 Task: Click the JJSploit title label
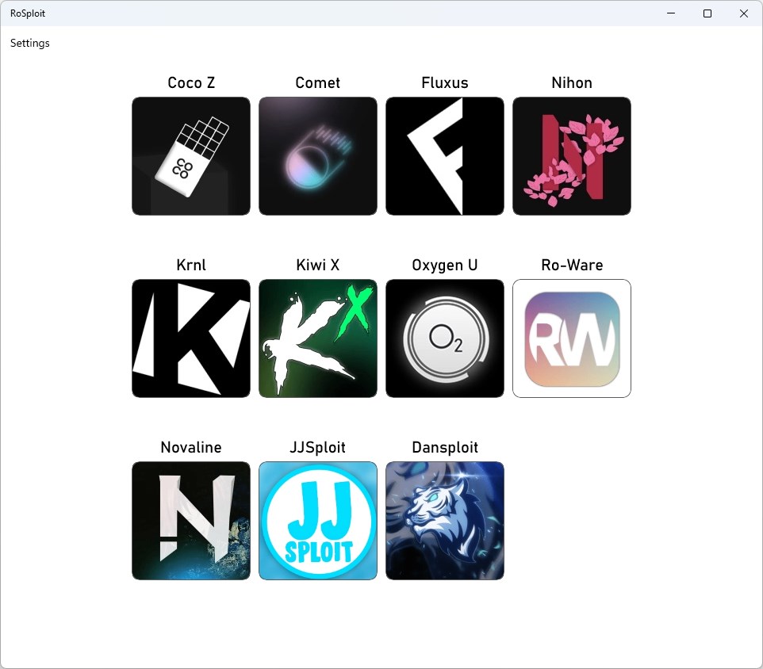pos(318,447)
